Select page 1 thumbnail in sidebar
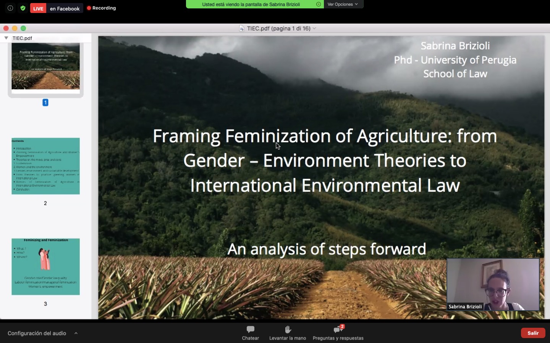The height and width of the screenshot is (343, 550). pos(45,66)
